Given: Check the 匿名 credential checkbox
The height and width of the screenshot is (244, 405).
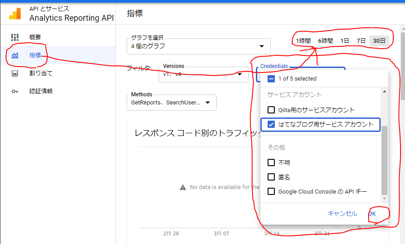Looking at the screenshot, I should pos(271,177).
